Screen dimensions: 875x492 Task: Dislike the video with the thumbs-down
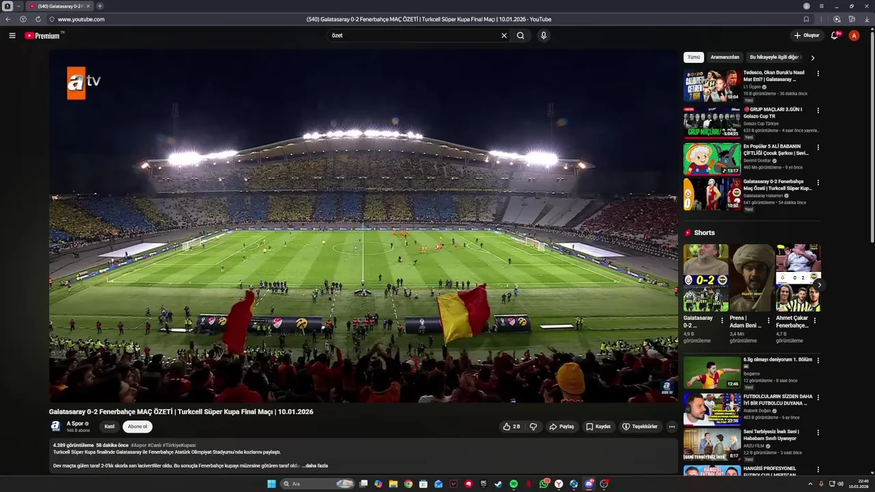tap(533, 426)
